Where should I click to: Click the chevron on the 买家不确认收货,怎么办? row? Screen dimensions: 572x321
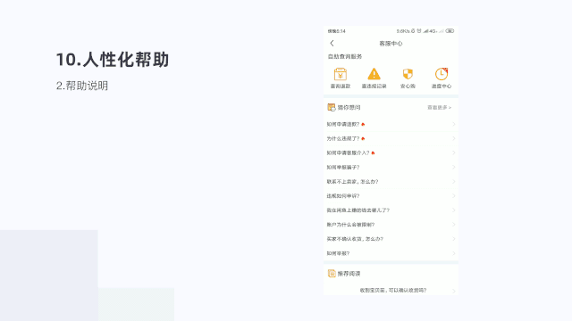pyautogui.click(x=454, y=239)
